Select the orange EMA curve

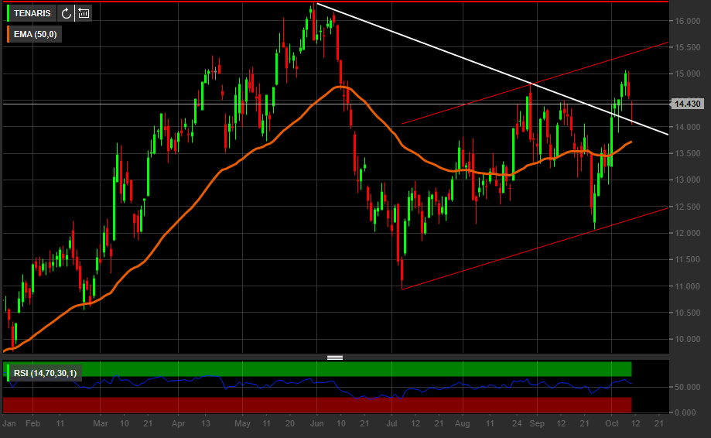[193, 201]
